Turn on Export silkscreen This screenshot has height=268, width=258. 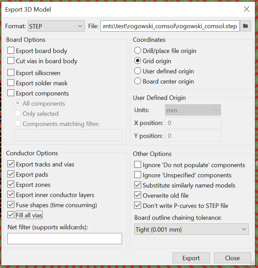tap(11, 73)
